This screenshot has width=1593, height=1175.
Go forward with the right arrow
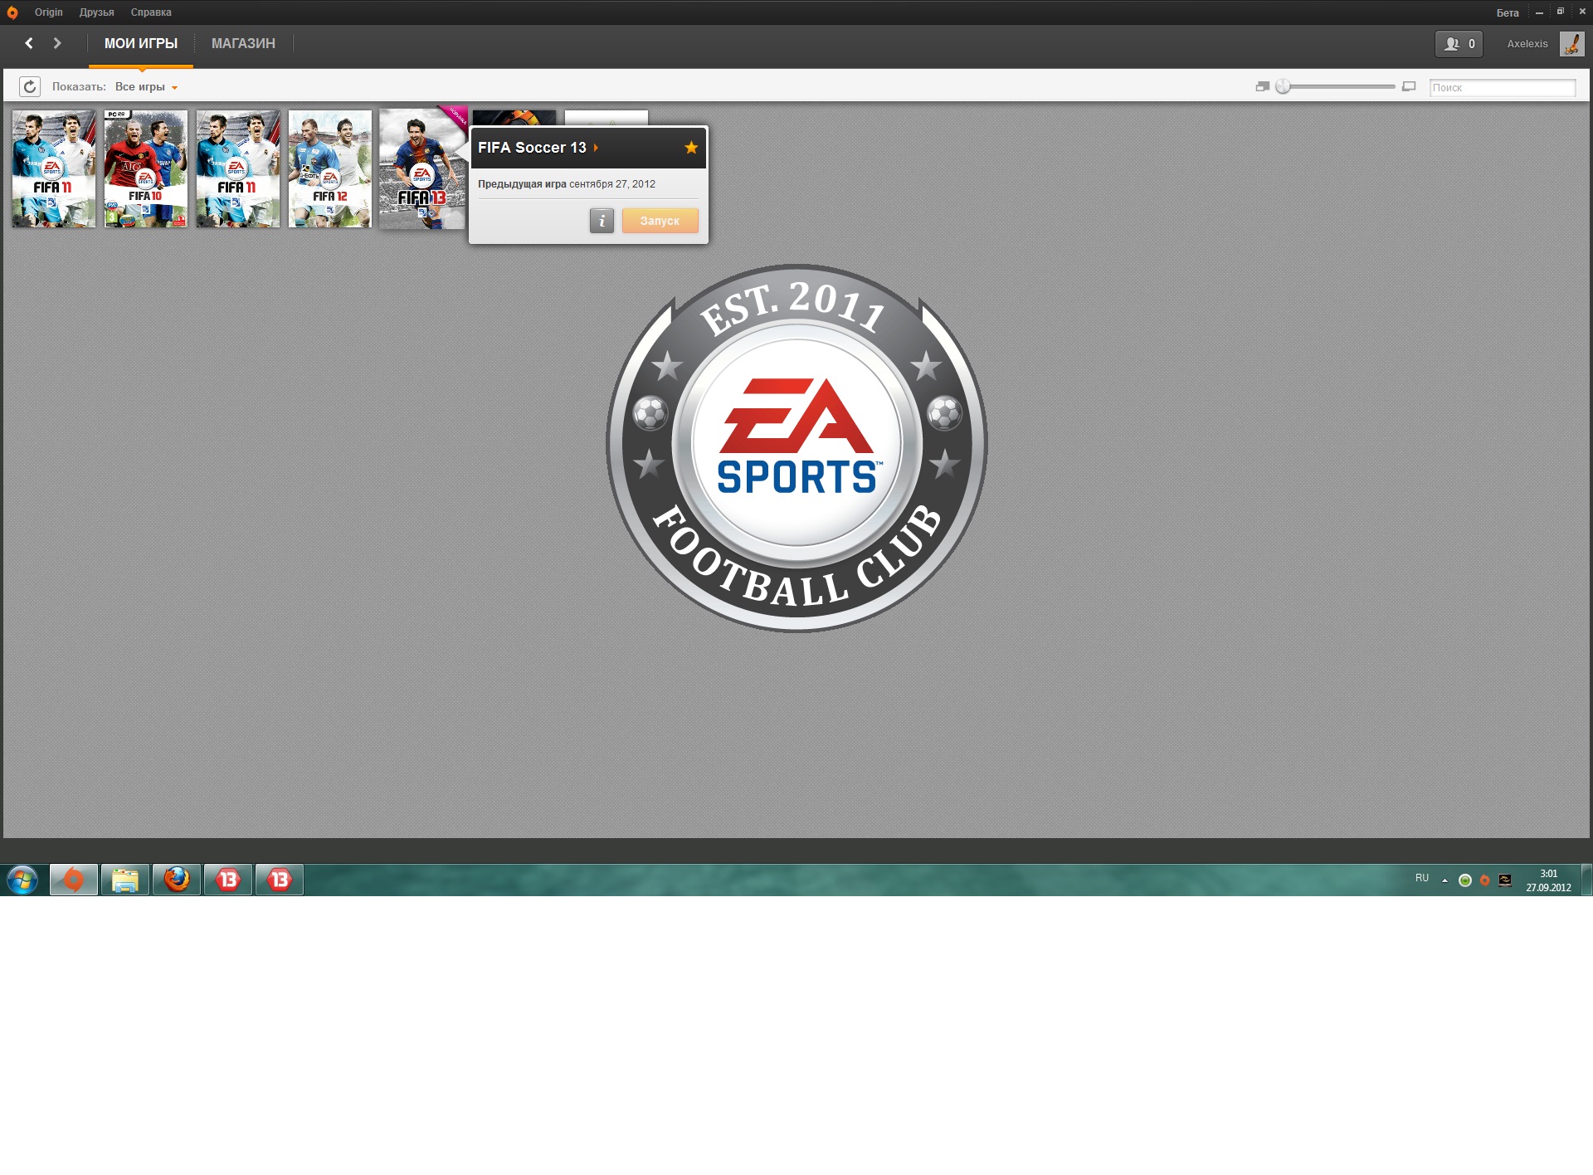pyautogui.click(x=57, y=43)
